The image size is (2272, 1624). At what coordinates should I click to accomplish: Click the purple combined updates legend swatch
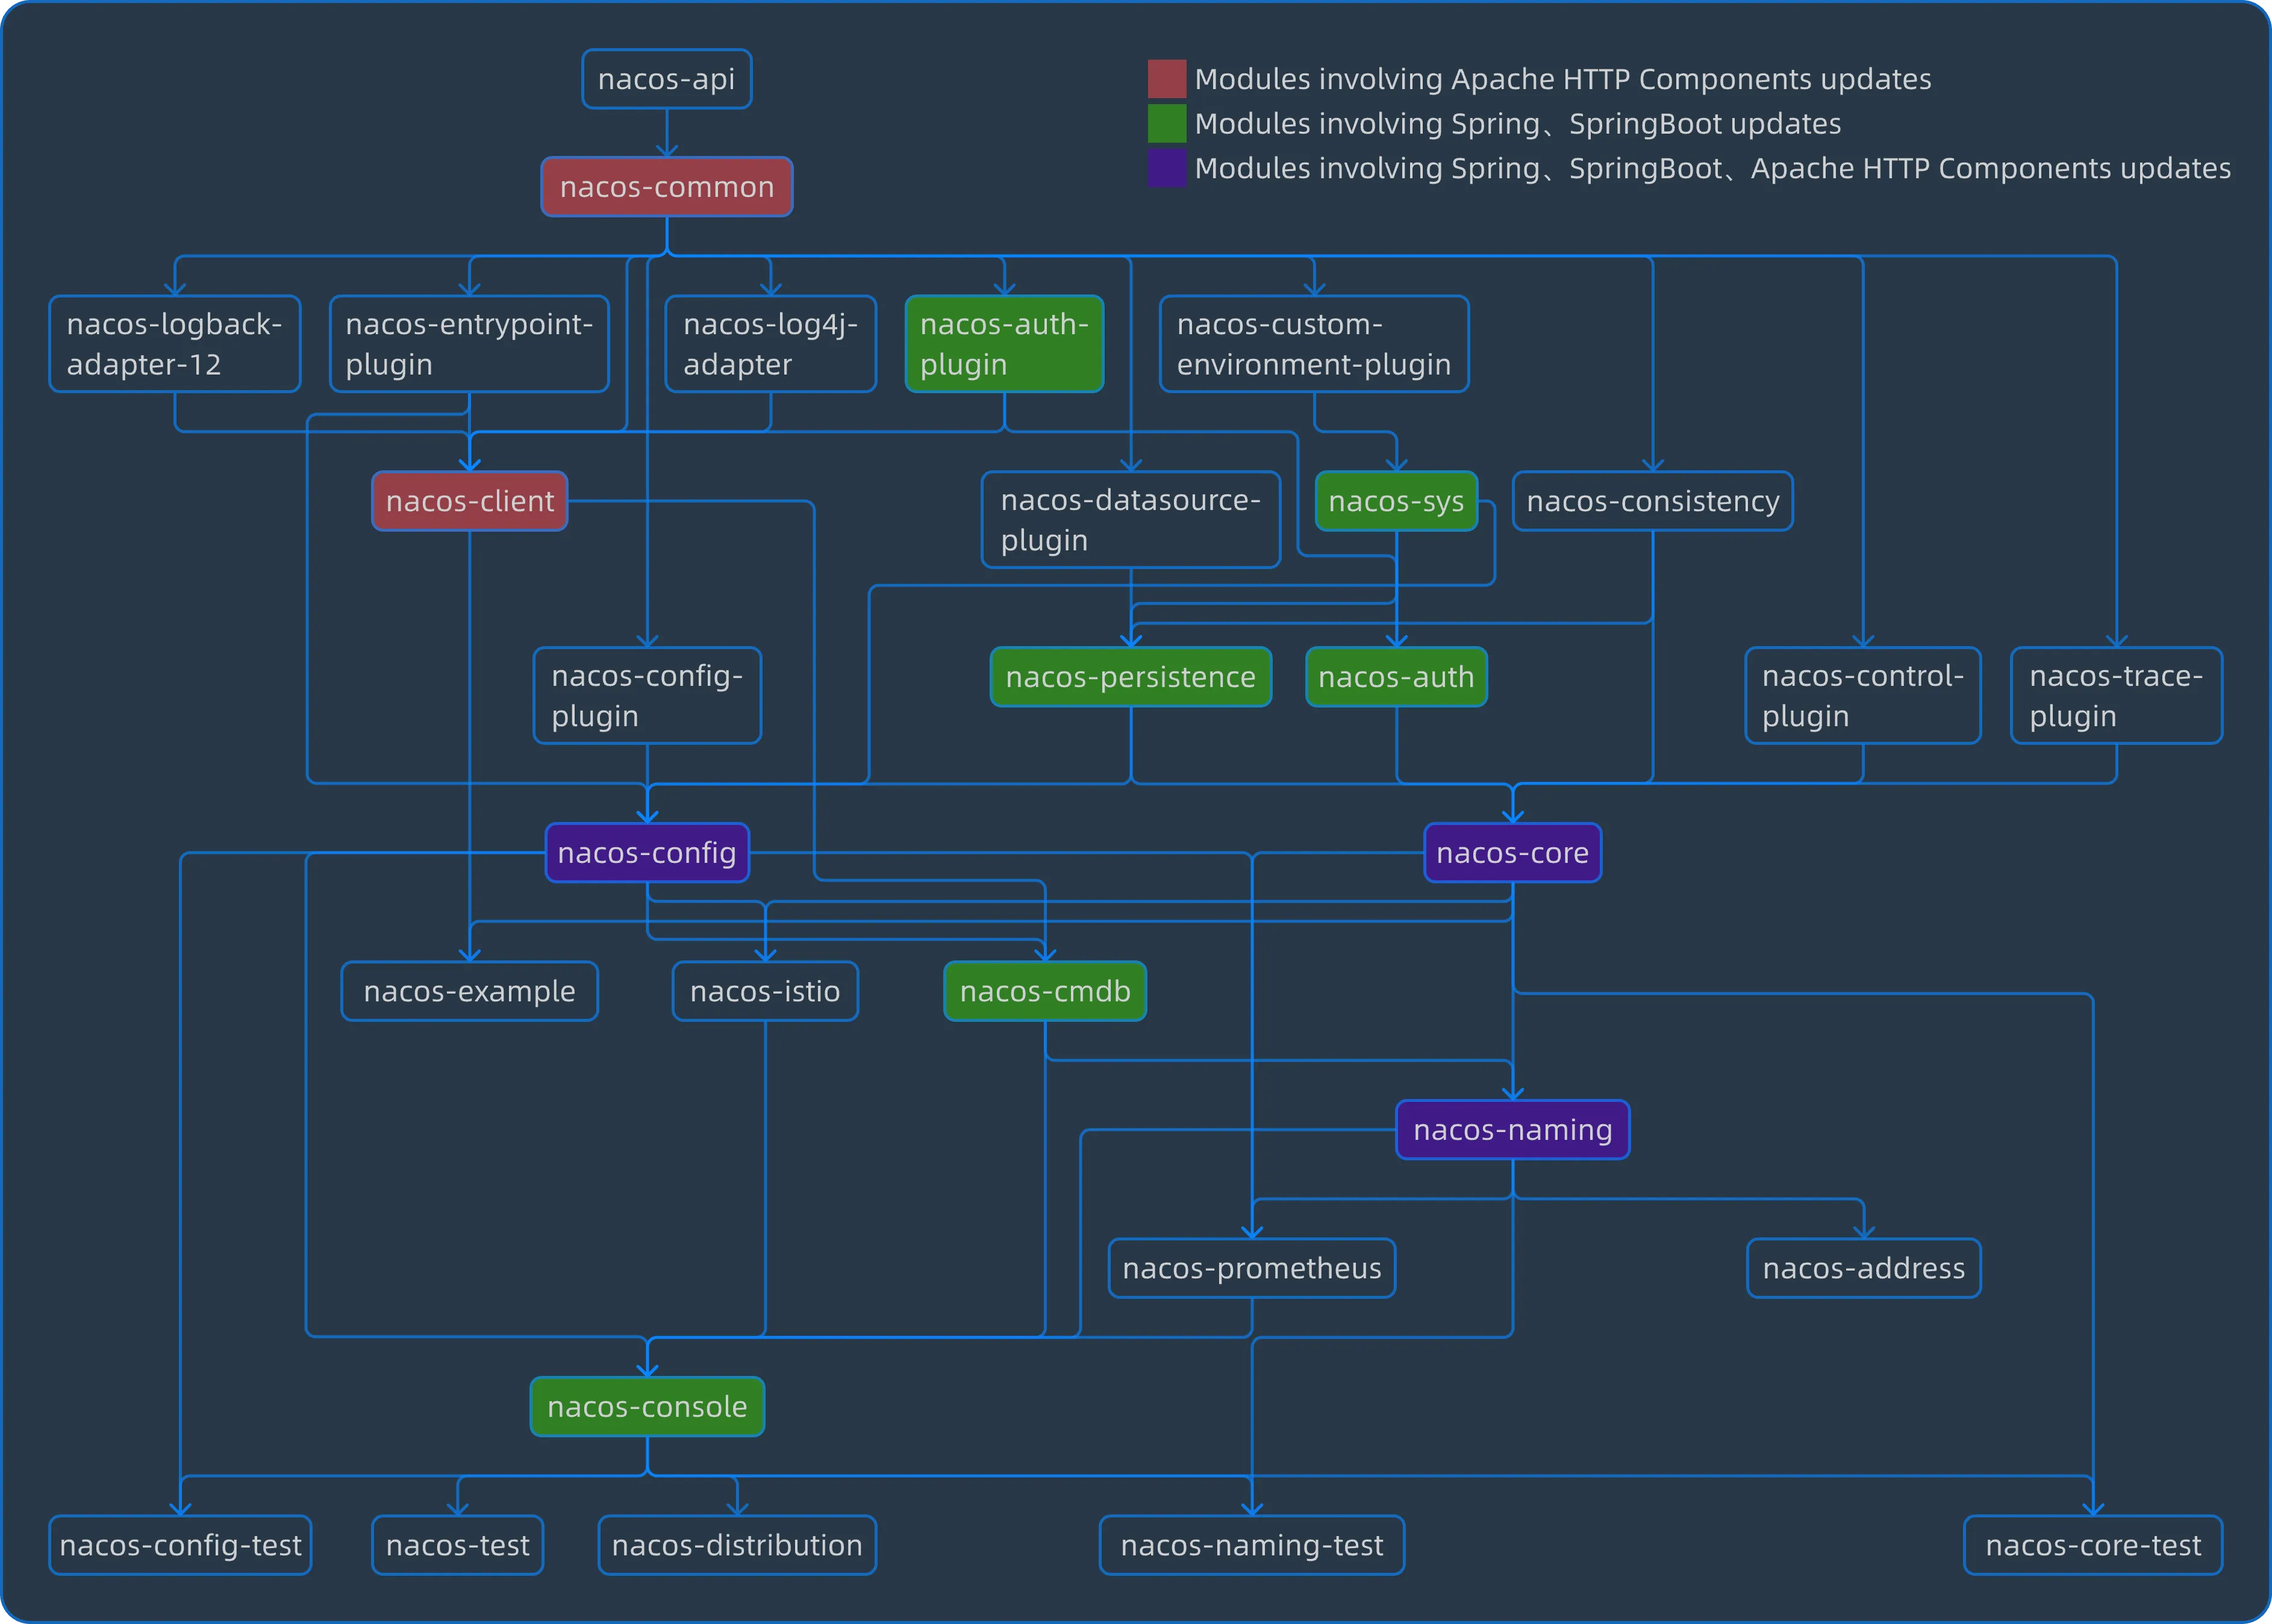(1167, 168)
